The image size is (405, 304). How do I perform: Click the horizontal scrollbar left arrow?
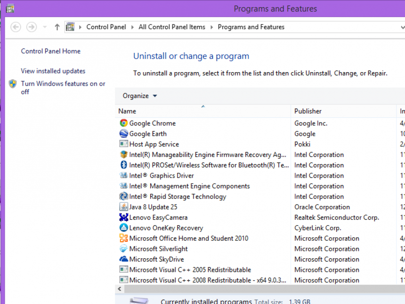(x=120, y=289)
